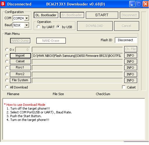Click the DL. Bootloader button

pyautogui.click(x=46, y=15)
